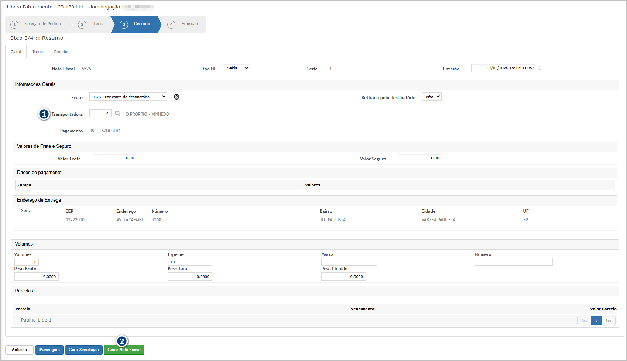Viewport: 627px width, 361px height.
Task: Click the Gera Simulação button
Action: 84,350
